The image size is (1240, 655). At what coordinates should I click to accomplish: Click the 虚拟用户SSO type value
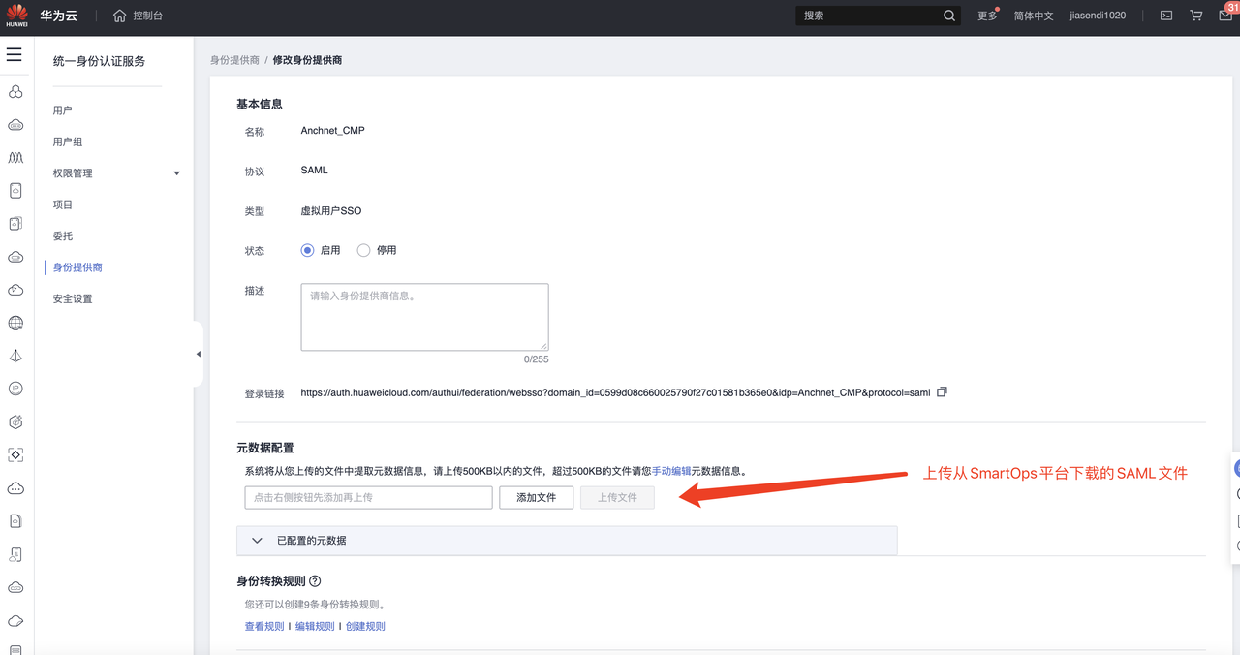click(x=331, y=210)
